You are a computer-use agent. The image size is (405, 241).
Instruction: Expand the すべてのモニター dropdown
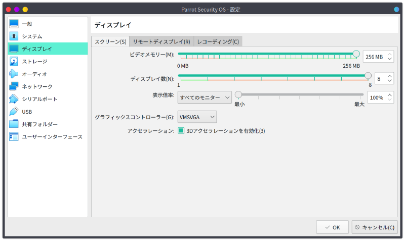click(x=205, y=97)
